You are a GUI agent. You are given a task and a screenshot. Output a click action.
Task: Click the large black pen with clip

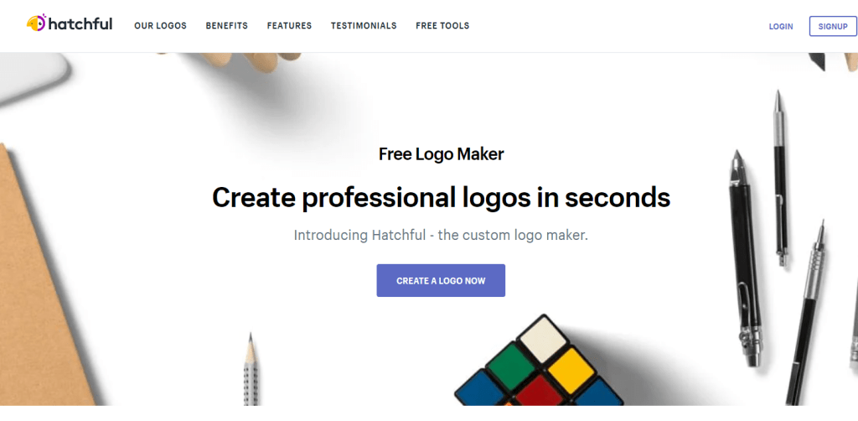click(x=746, y=257)
